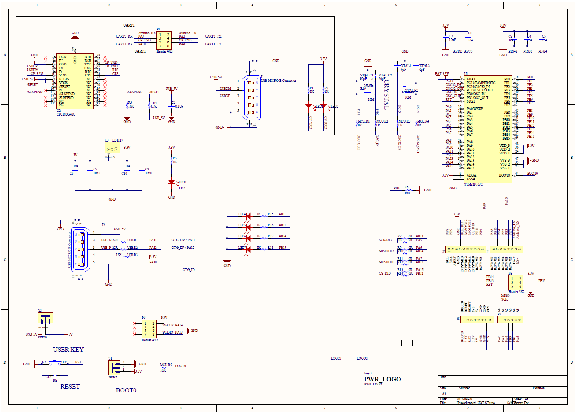
Task: Select the C7 10uF capacitor symbol
Action: tap(90, 170)
